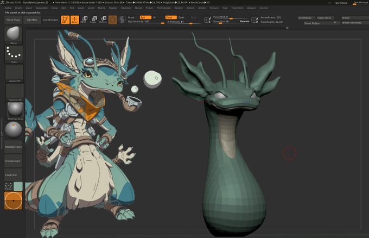
Task: Click the small dotted Picker icon
Action: pyautogui.click(x=9, y=186)
